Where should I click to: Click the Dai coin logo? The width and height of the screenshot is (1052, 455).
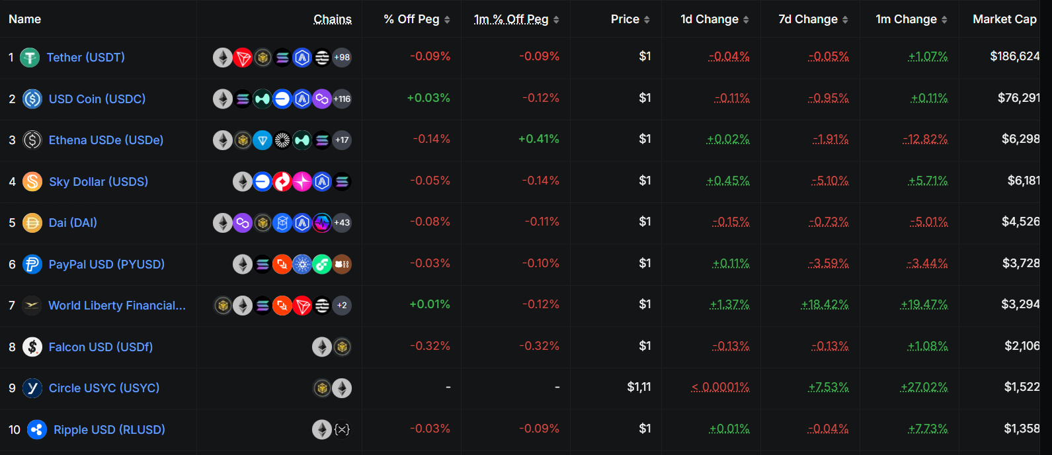[x=32, y=223]
